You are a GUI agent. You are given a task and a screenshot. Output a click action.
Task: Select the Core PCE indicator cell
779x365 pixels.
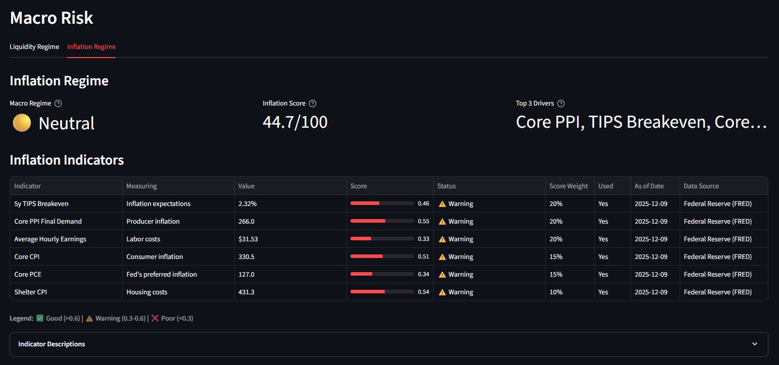pos(28,275)
